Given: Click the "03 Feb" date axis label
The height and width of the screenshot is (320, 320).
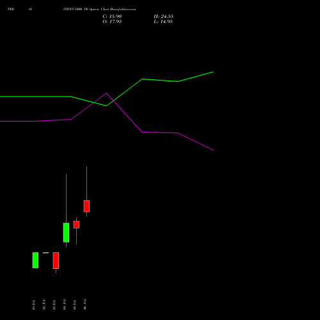Looking at the screenshot, I should [54, 305].
